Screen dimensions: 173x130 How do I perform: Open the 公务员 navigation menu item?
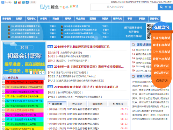[x=19, y=19]
